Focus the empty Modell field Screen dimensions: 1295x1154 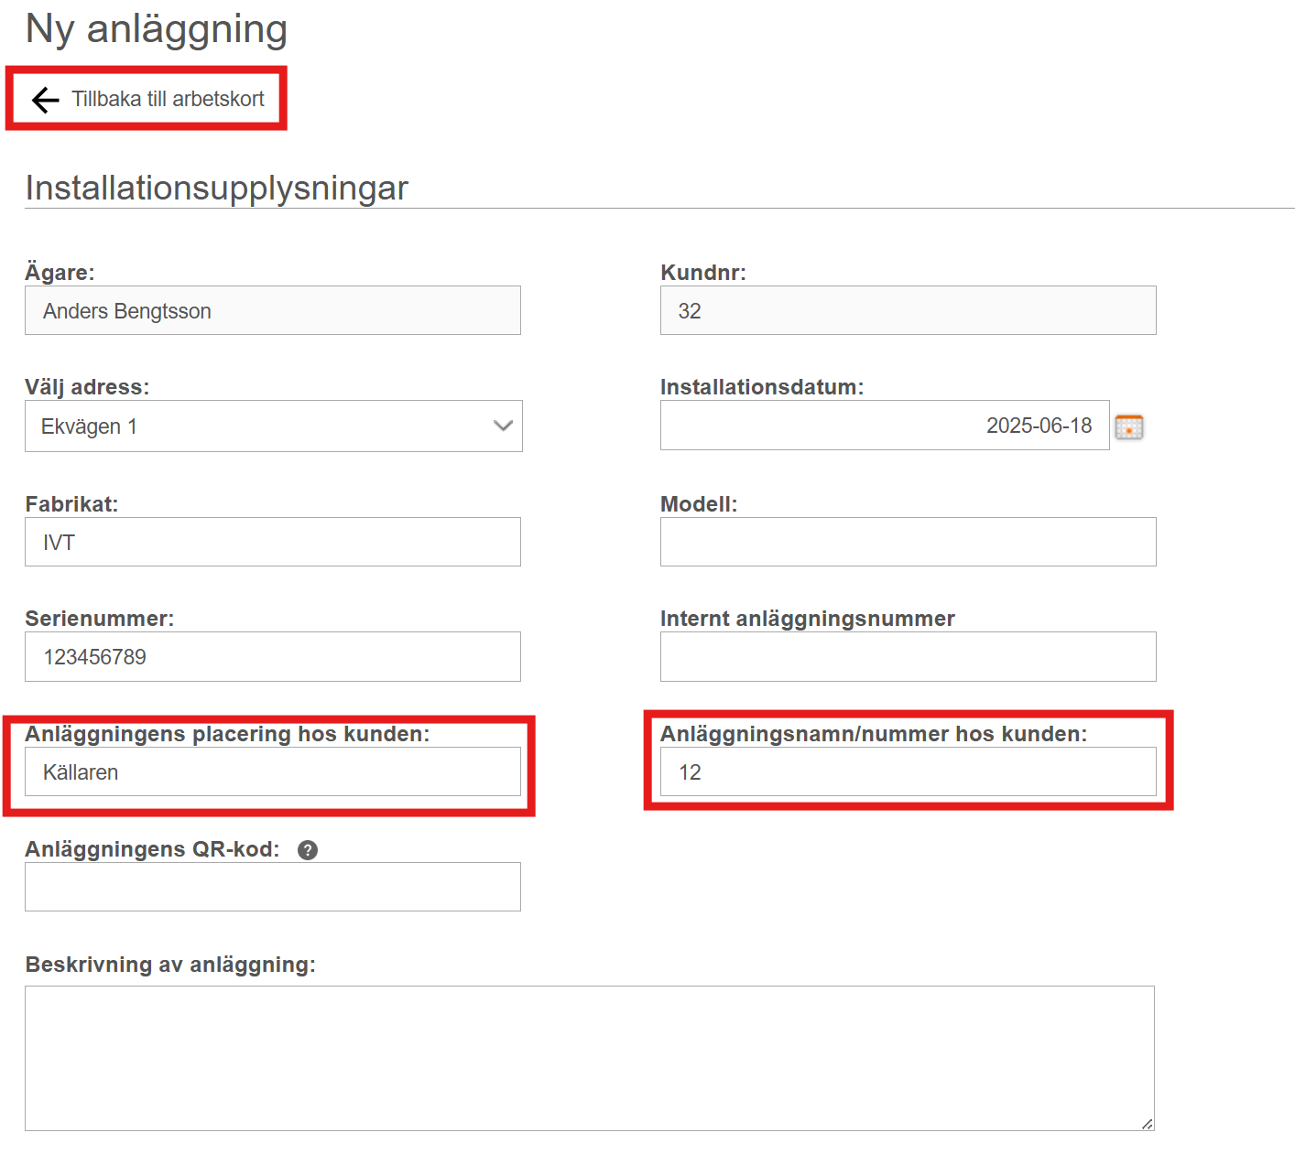point(908,542)
